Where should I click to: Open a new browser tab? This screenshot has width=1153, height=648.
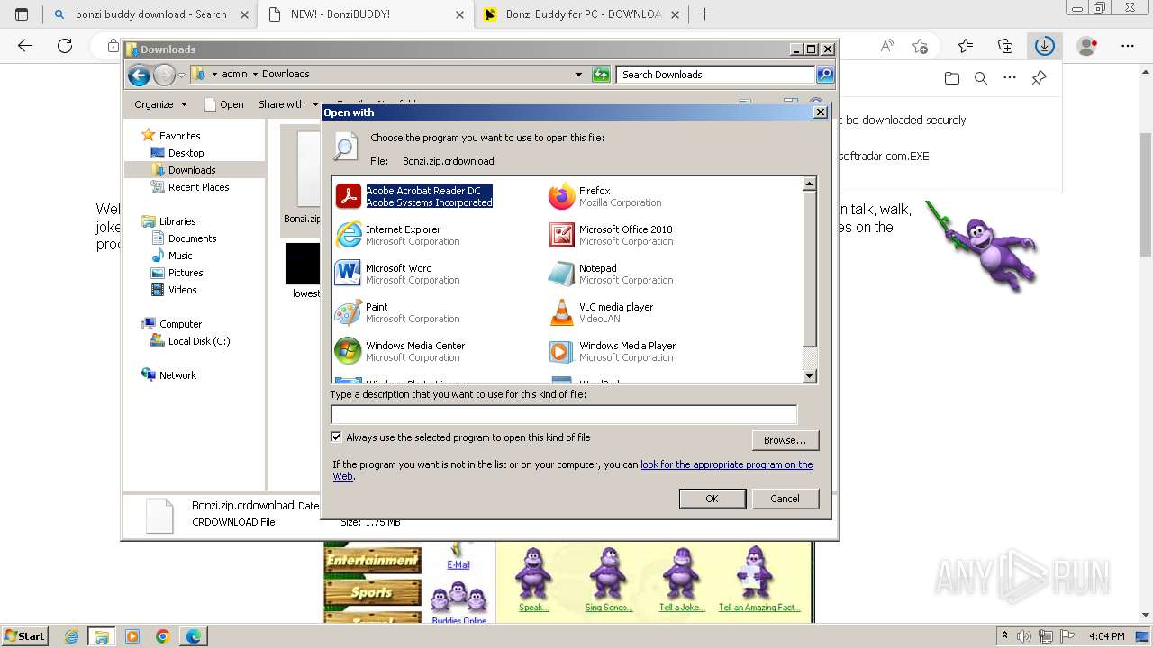[705, 14]
